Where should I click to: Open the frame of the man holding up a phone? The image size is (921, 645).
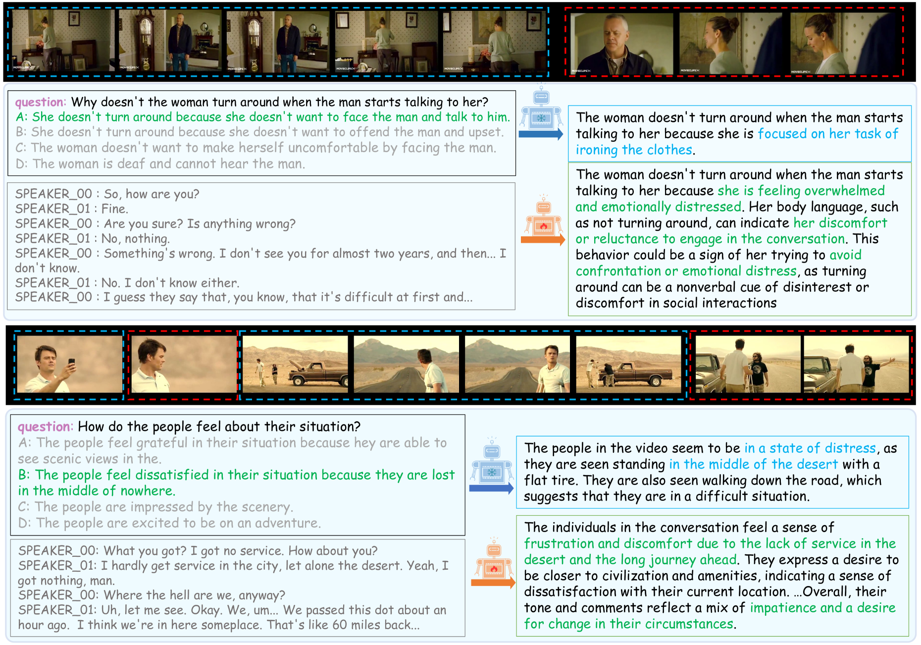[70, 364]
